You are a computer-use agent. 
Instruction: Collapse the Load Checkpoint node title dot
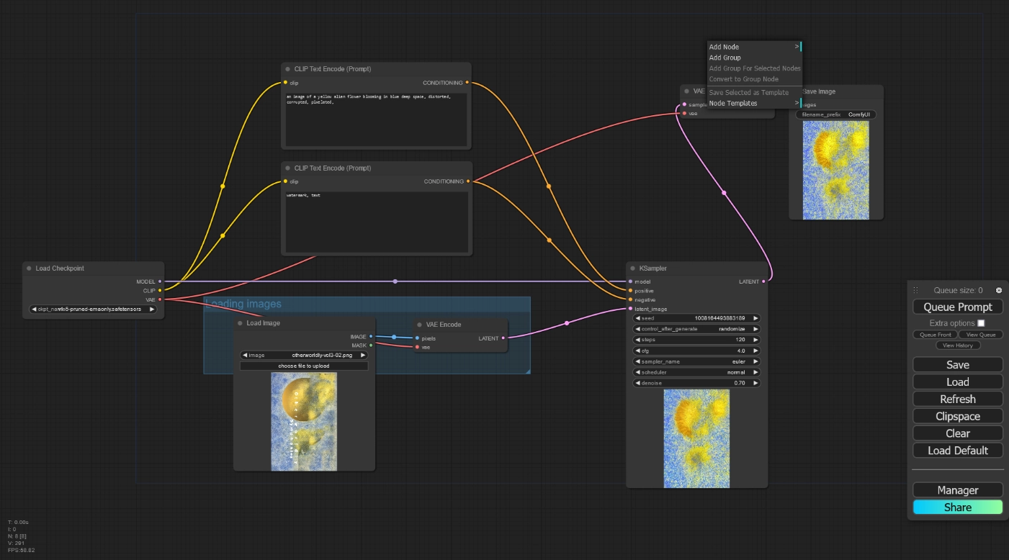tap(29, 268)
